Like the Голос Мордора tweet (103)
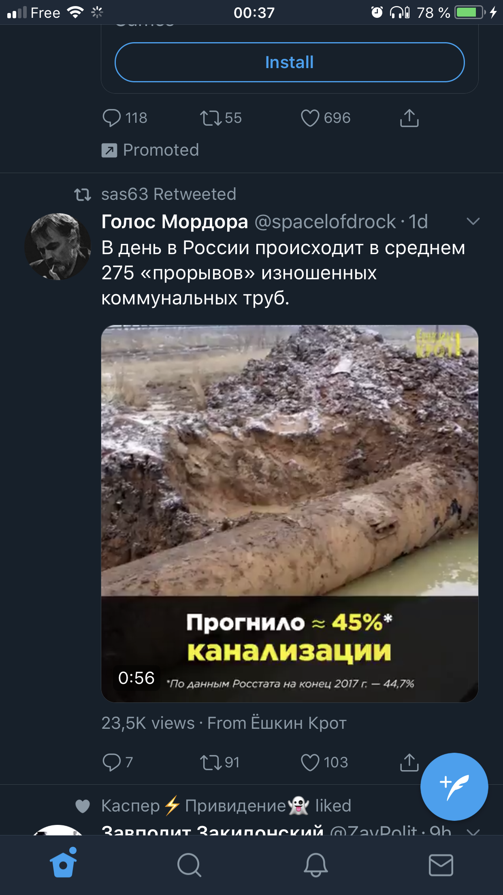The height and width of the screenshot is (895, 503). [x=324, y=762]
